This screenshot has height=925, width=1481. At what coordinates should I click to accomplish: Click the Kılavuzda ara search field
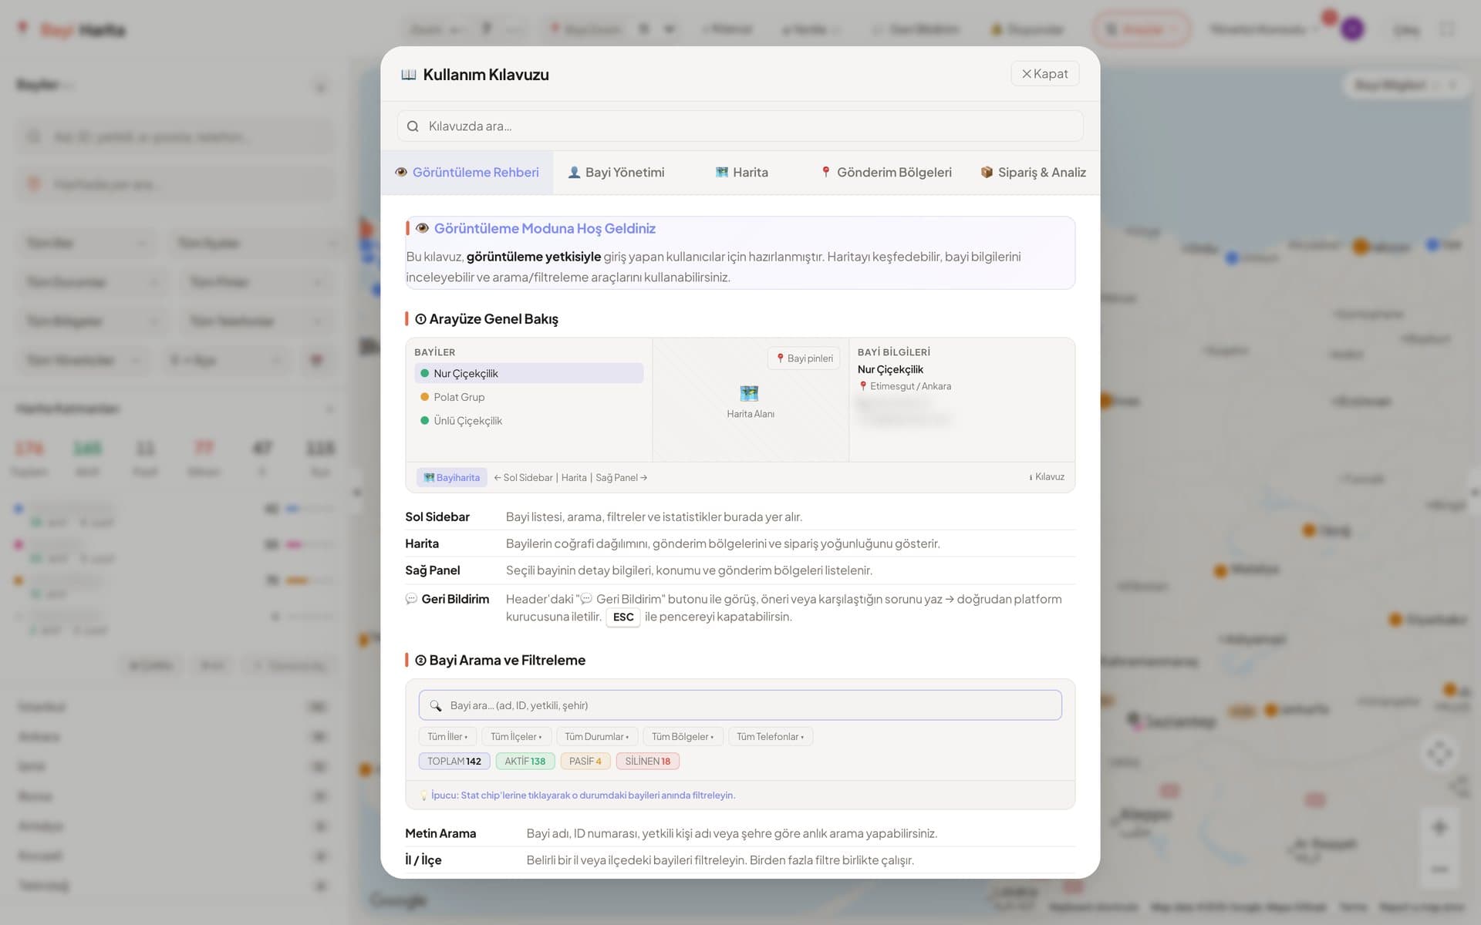tap(740, 126)
